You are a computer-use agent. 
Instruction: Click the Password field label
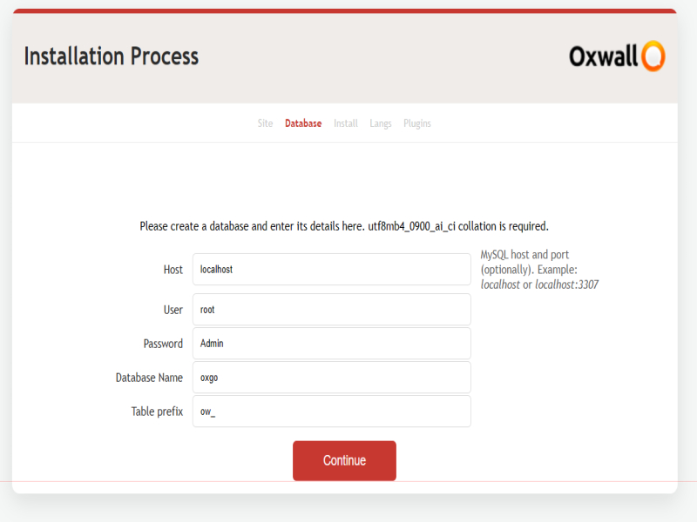coord(163,344)
